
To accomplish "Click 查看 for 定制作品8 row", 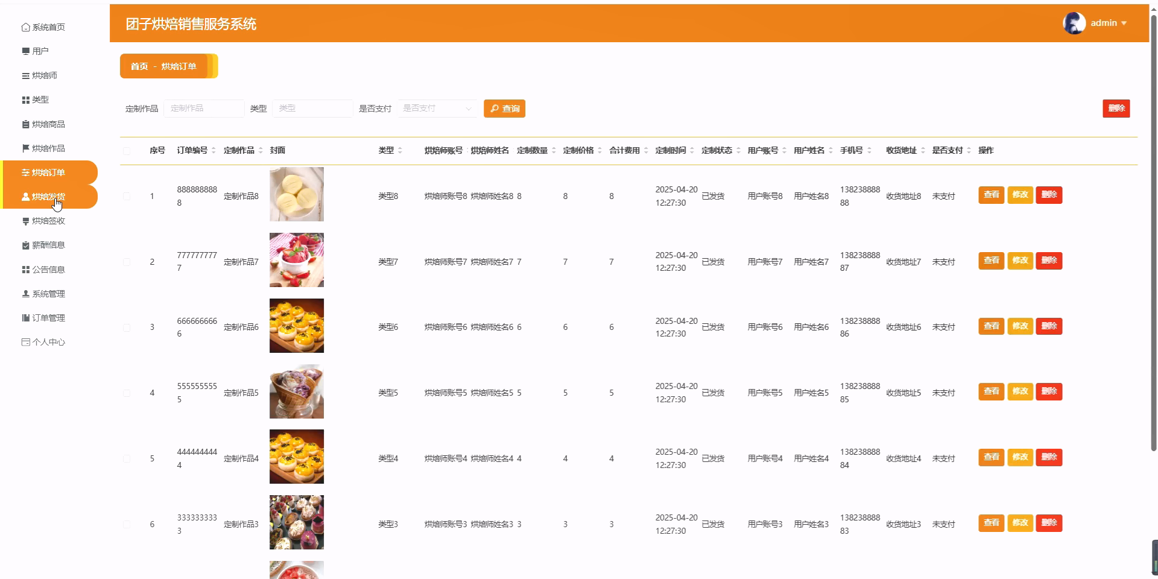I will (991, 195).
